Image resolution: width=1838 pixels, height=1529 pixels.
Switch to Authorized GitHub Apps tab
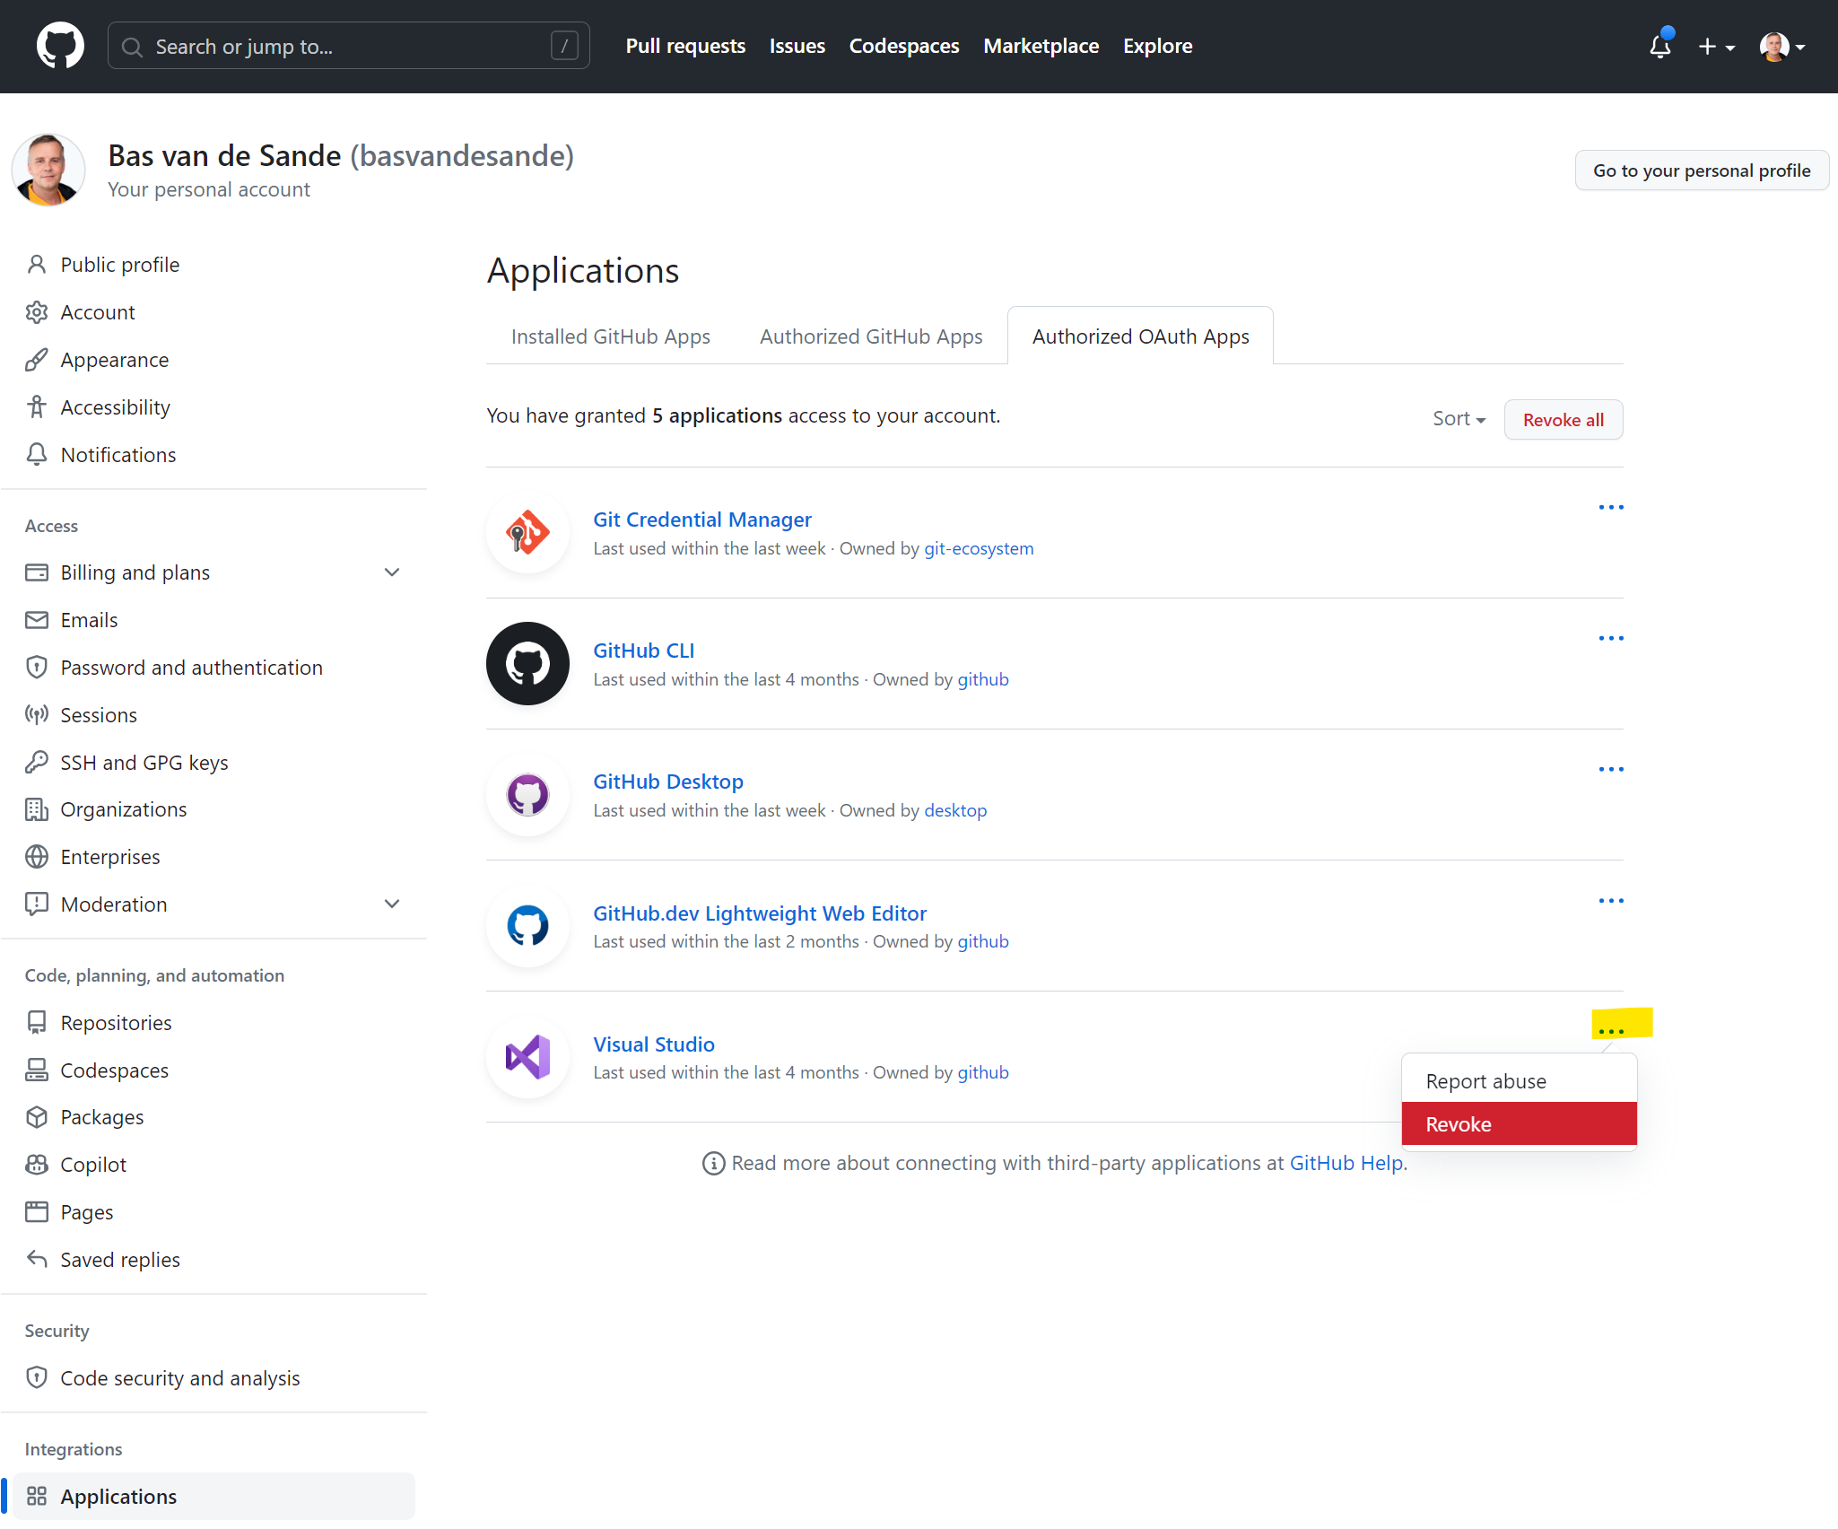tap(870, 336)
